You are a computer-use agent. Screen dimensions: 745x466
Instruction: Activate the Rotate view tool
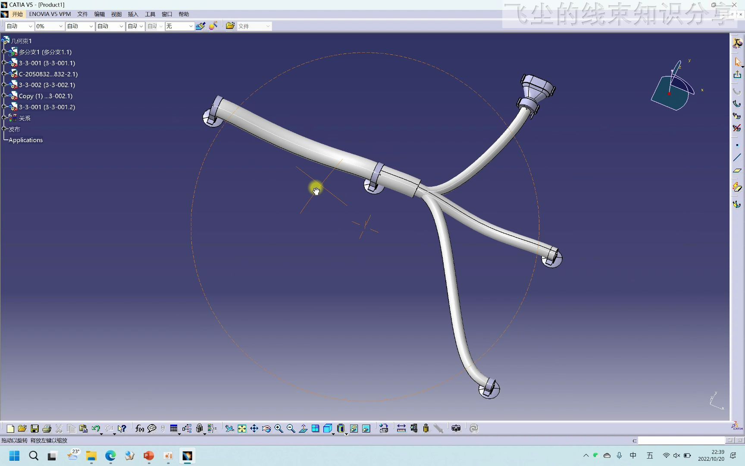pyautogui.click(x=266, y=428)
